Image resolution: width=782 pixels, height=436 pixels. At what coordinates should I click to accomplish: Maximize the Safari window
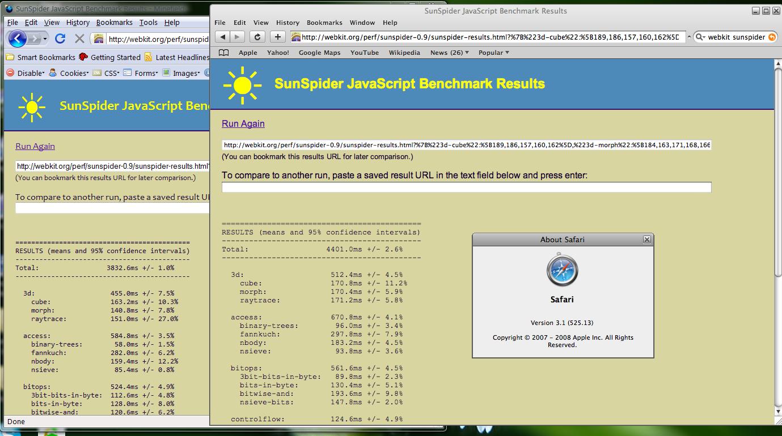click(766, 11)
